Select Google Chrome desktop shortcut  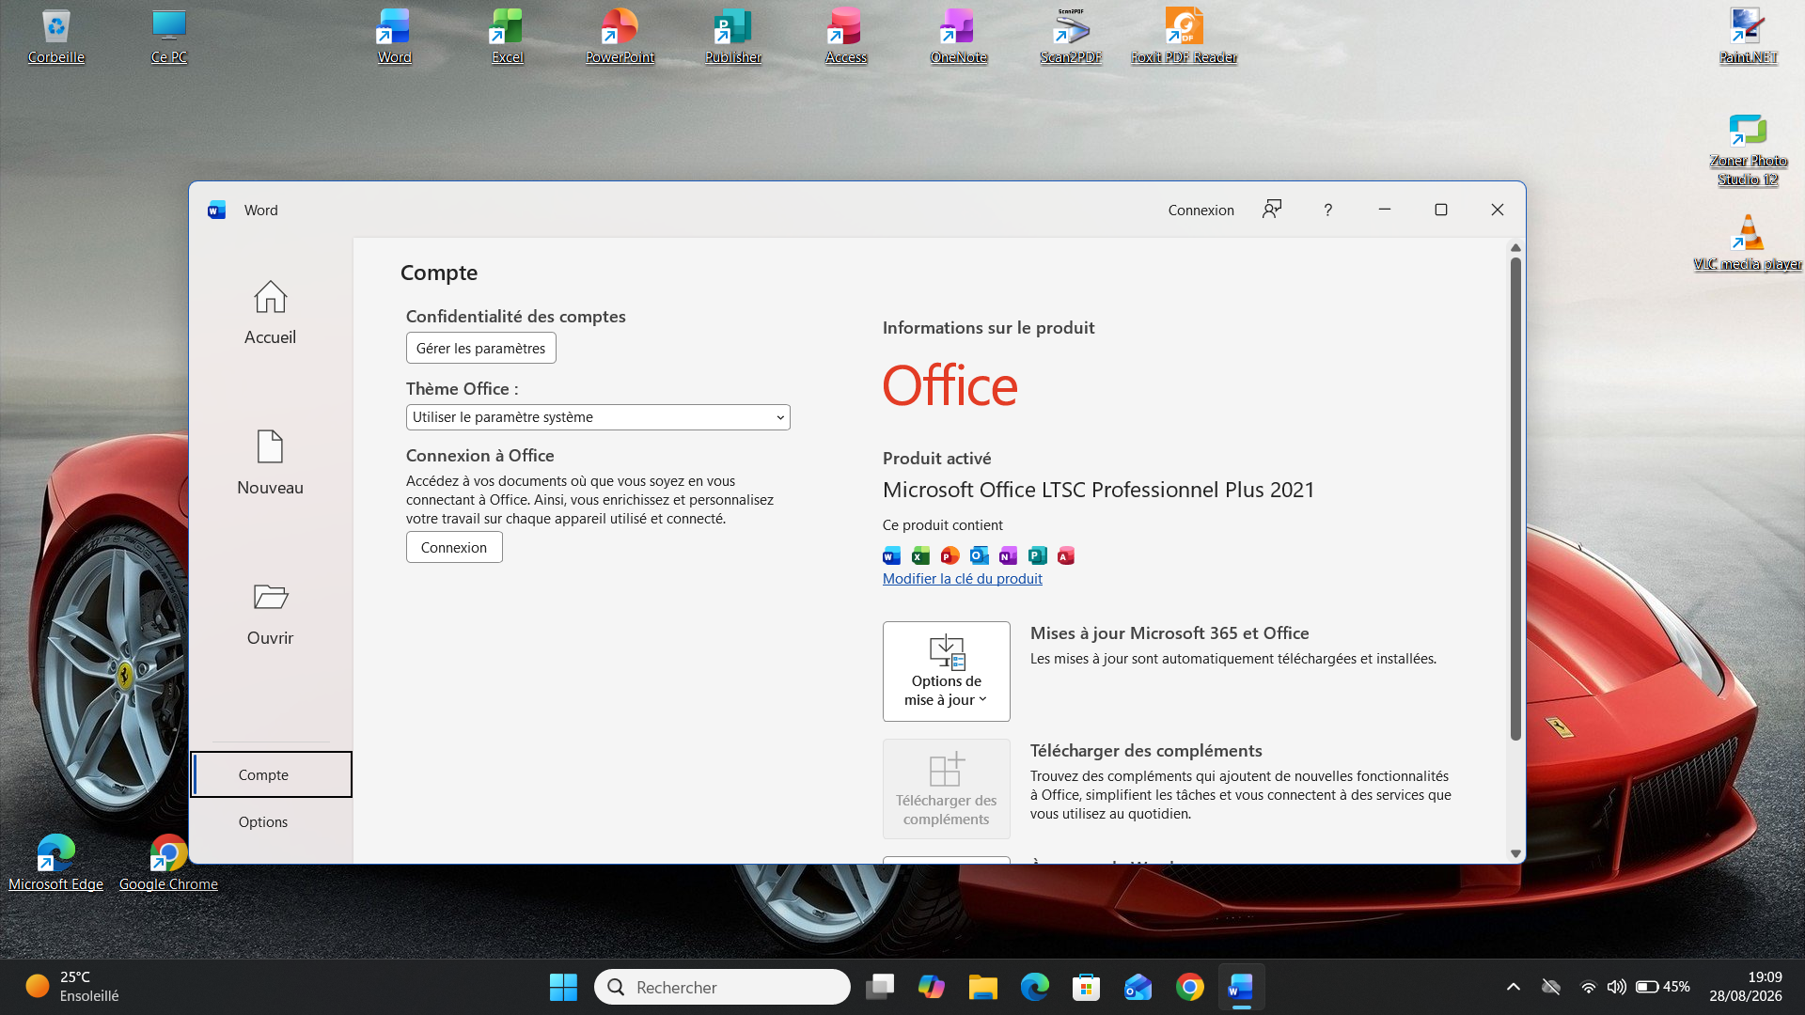point(168,863)
